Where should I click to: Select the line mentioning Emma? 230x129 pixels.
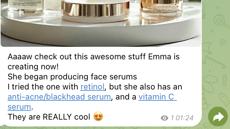click(x=94, y=57)
